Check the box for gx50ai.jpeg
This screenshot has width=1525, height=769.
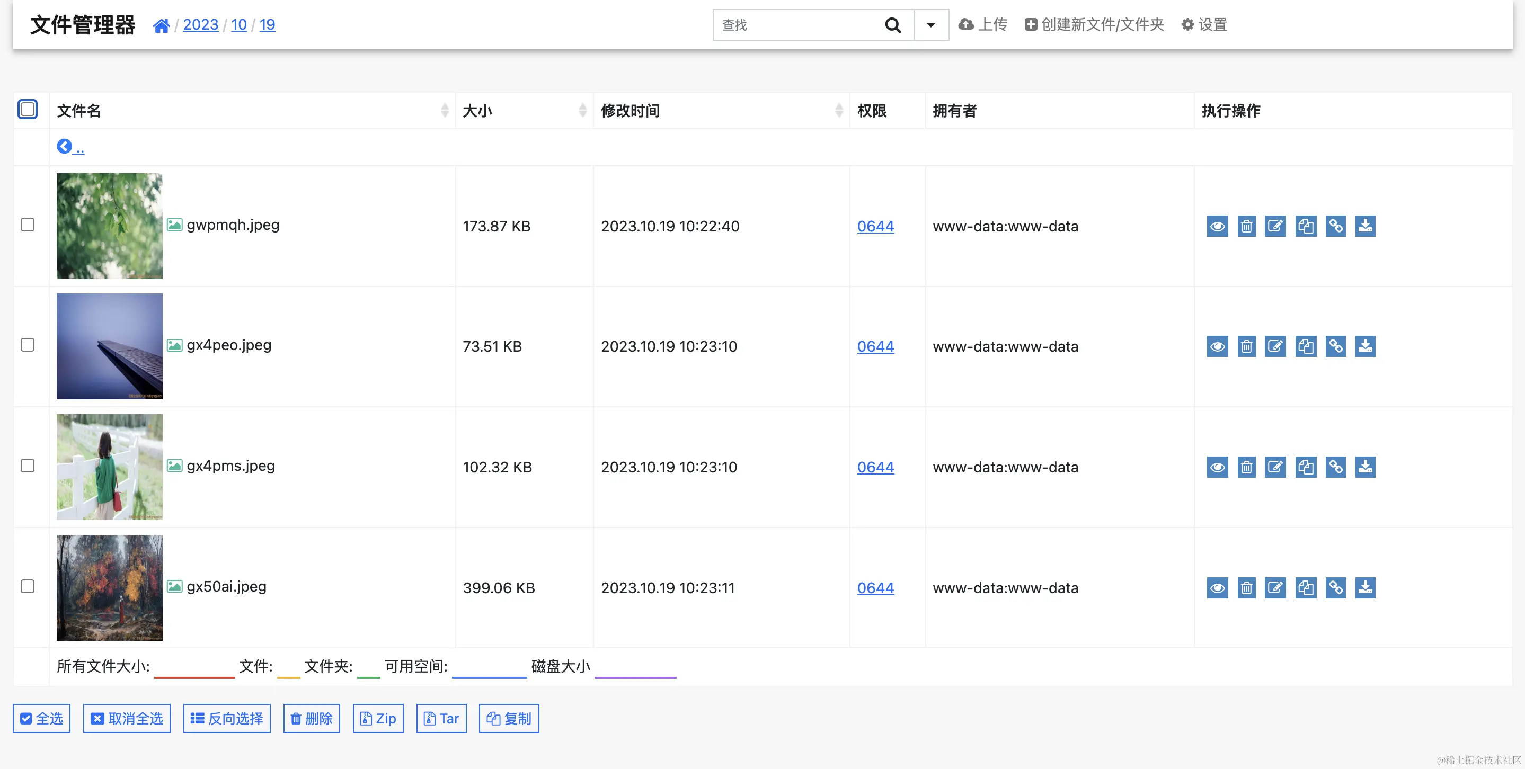27,586
